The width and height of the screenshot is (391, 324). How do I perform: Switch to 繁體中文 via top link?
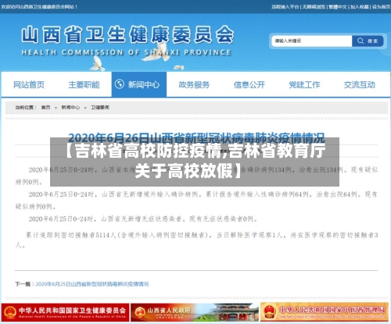[x=338, y=7]
